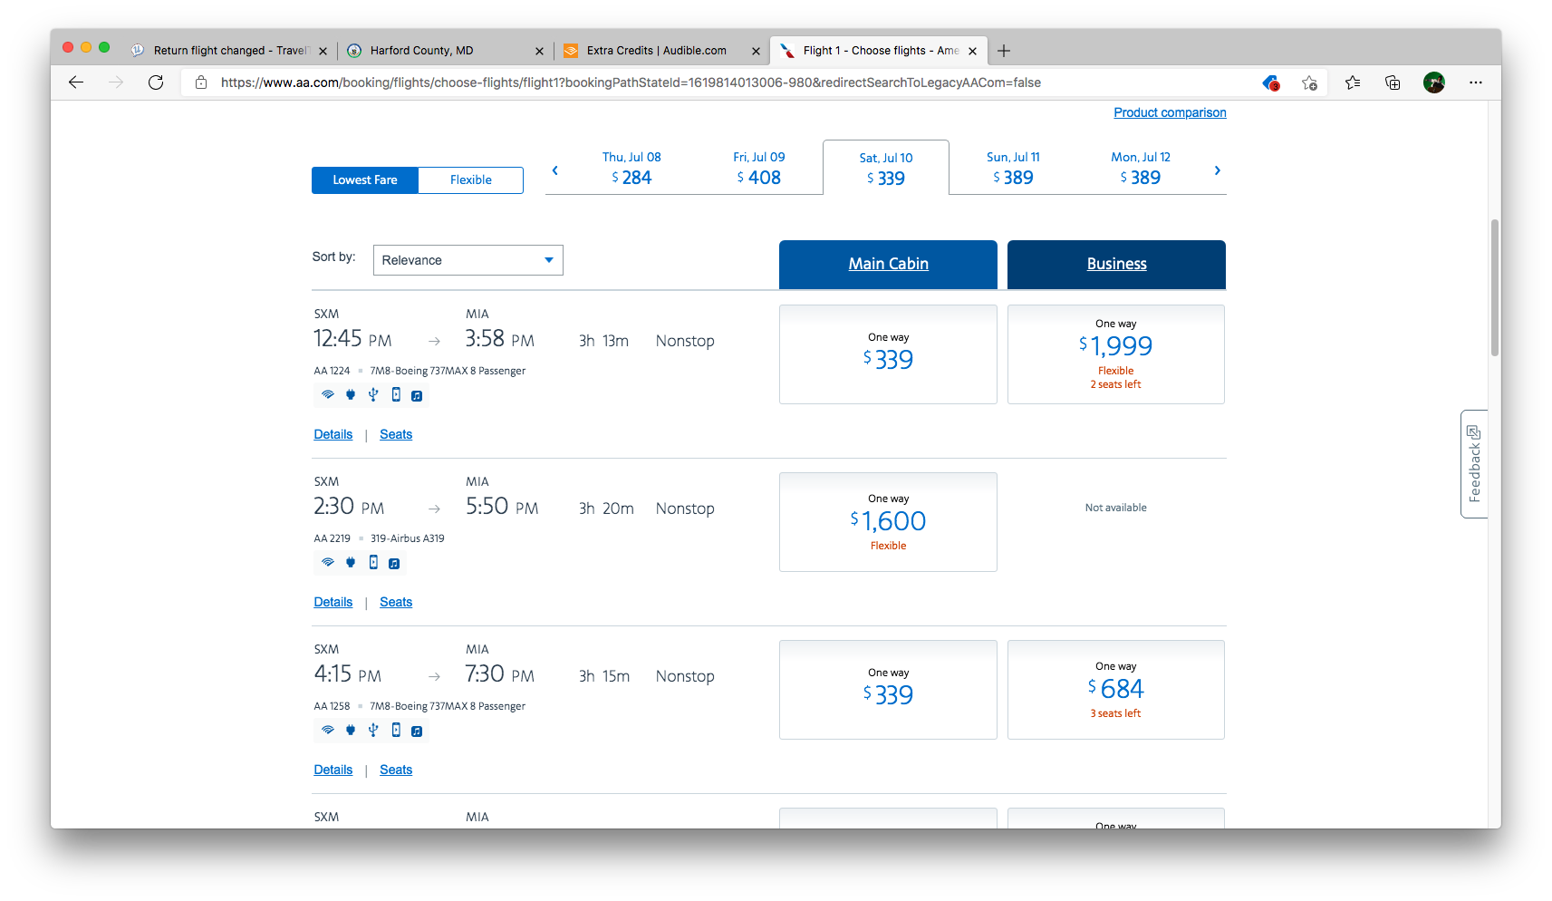Choose $339 Main Cabin fare for 4:15 PM flight

click(x=888, y=690)
